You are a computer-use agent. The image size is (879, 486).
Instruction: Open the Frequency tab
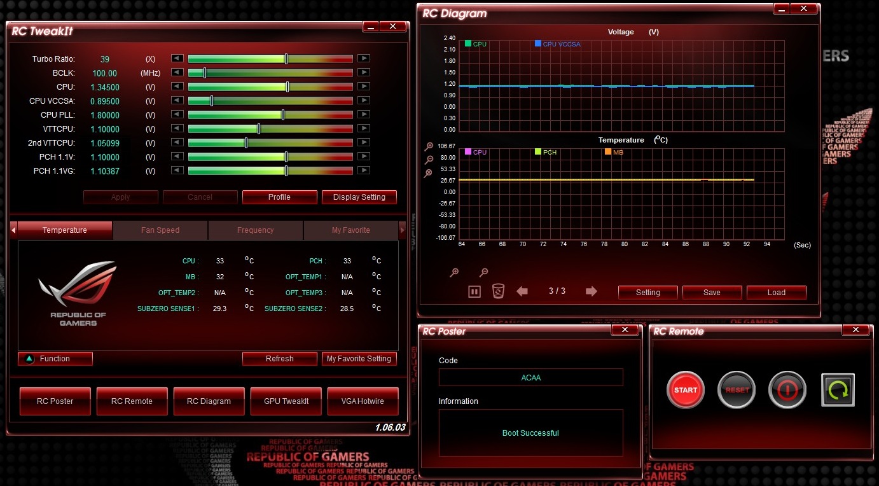[256, 230]
